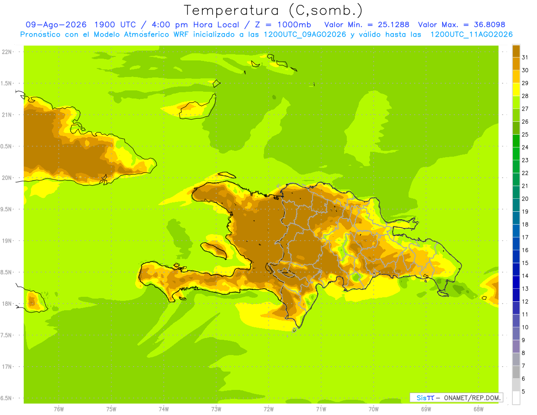Click the "0.5N" latitude label
The width and height of the screenshot is (537, 415).
[x=7, y=146]
